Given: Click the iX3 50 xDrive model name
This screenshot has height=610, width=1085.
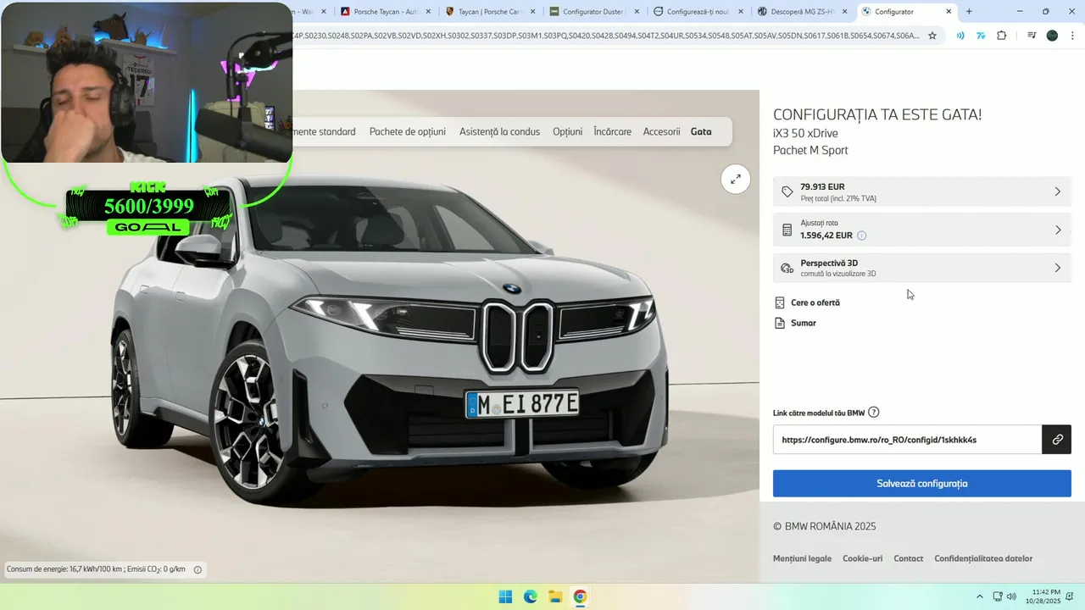Looking at the screenshot, I should pyautogui.click(x=805, y=133).
